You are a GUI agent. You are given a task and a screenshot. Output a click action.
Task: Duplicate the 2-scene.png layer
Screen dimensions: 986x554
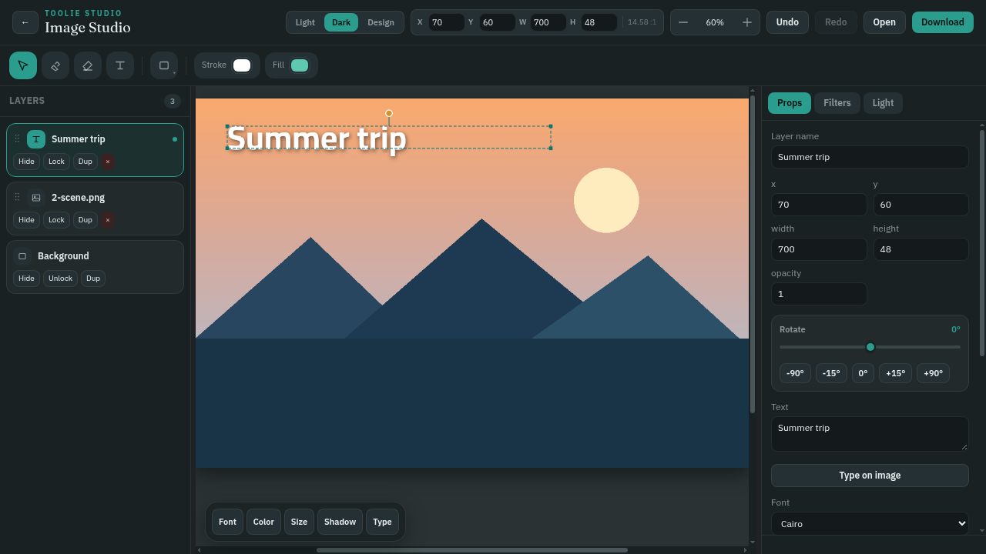click(x=86, y=220)
